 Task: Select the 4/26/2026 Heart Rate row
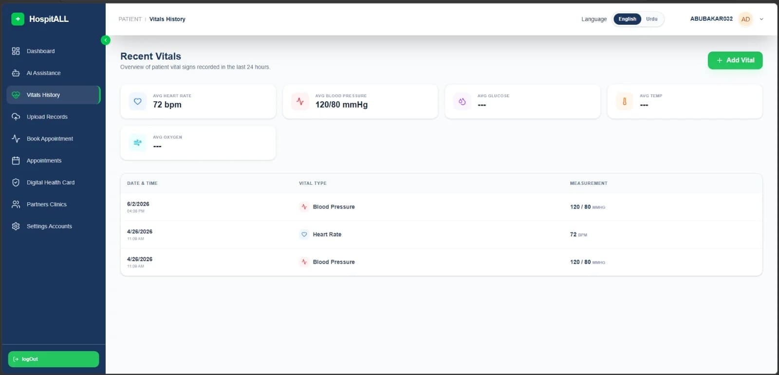(441, 234)
